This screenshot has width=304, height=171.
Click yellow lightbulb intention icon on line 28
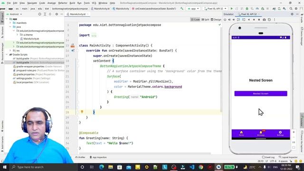82,112
